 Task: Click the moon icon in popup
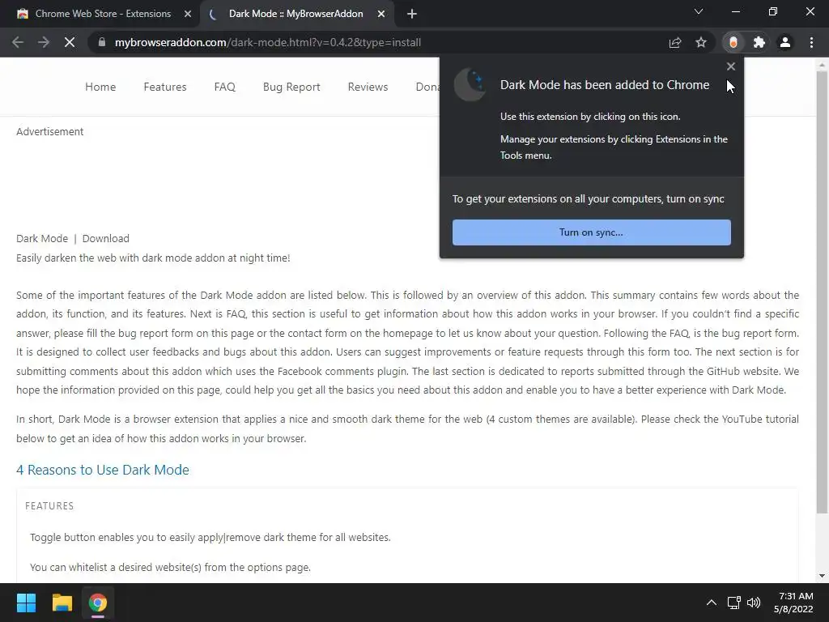tap(470, 84)
